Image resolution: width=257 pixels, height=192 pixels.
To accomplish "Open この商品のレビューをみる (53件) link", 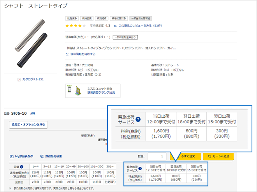I will (140, 26).
